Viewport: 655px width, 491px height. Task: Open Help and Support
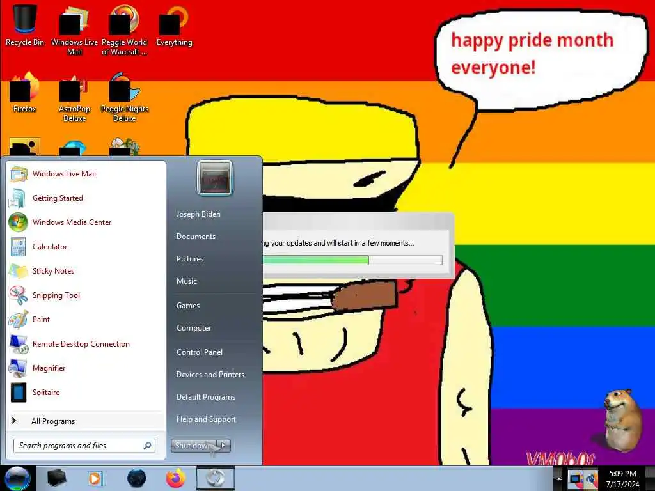pos(206,419)
